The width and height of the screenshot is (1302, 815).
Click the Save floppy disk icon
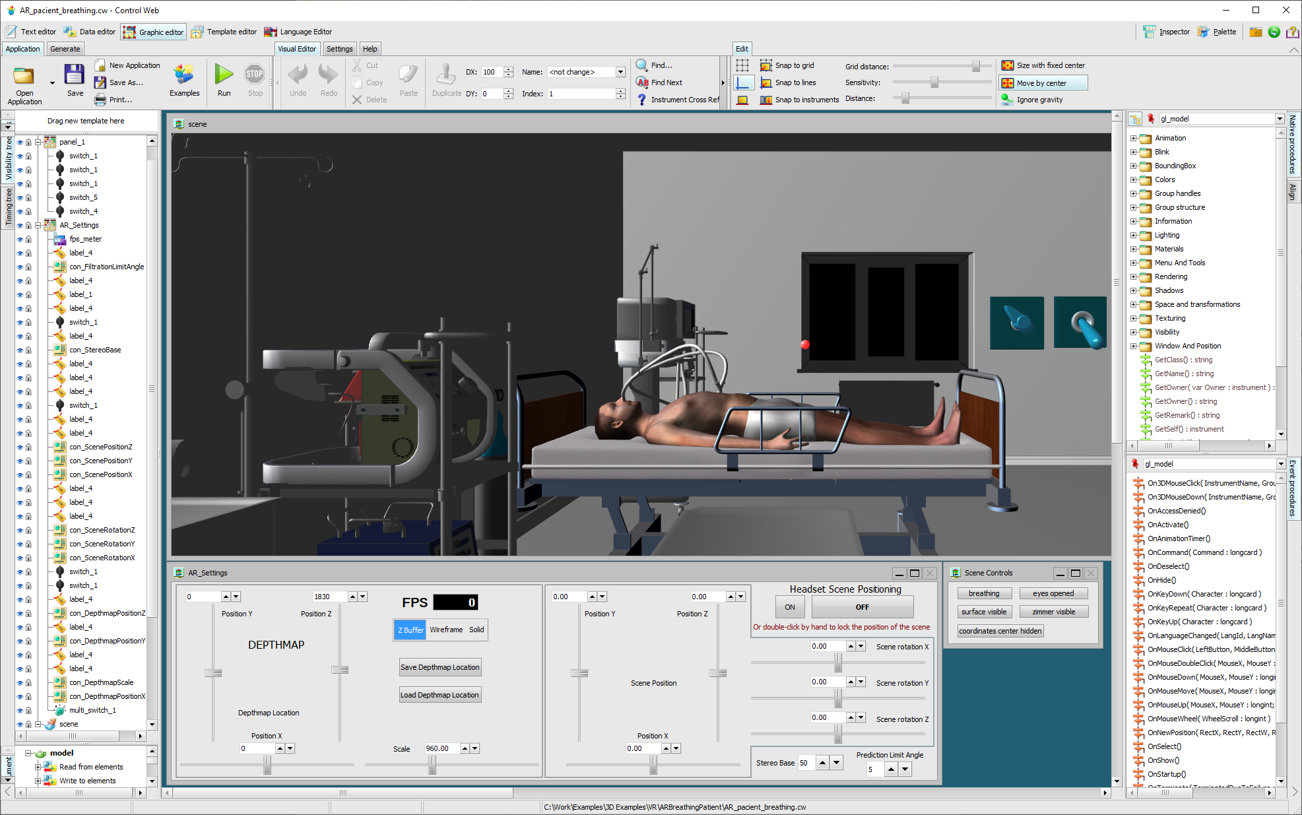(x=75, y=75)
